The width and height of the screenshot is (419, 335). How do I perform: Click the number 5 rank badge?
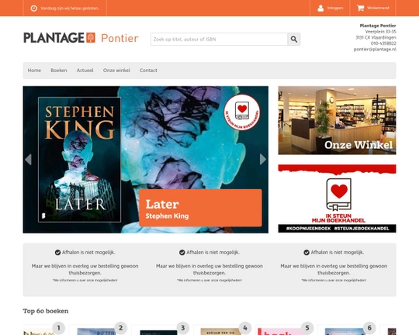click(307, 328)
